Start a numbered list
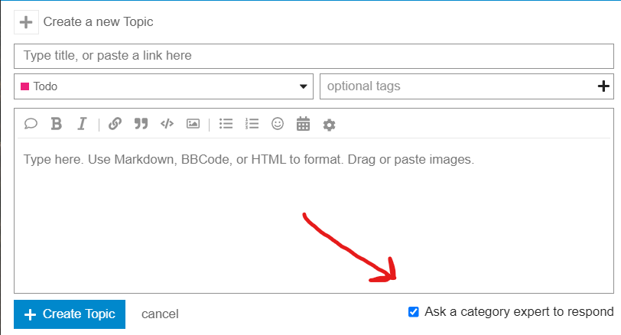 click(x=252, y=124)
